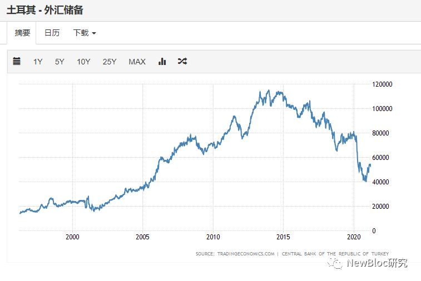
Task: Select the 1Y time range
Action: click(38, 62)
